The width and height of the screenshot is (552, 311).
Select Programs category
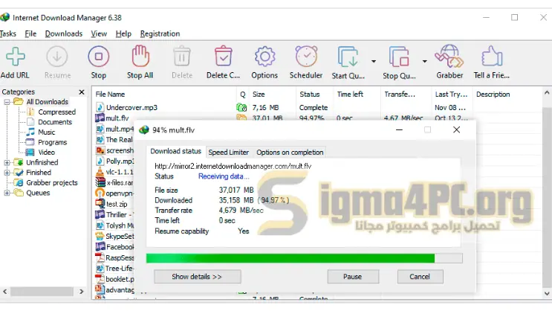click(53, 142)
